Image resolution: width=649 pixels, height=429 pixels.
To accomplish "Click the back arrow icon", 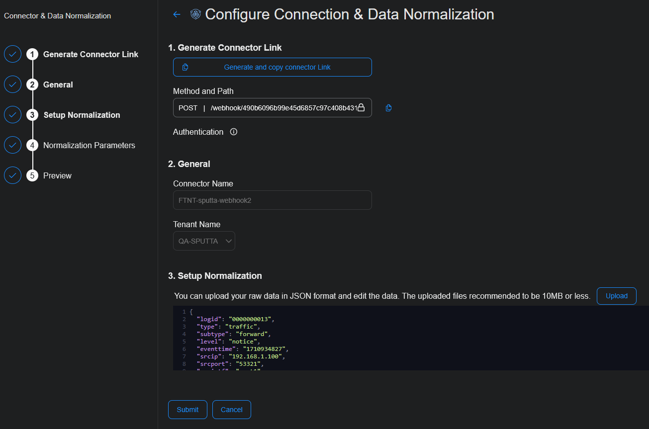I will (177, 14).
